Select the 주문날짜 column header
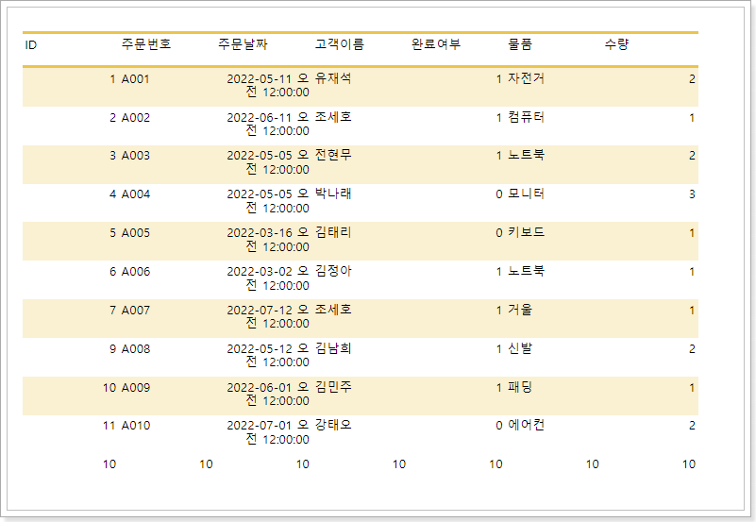The height and width of the screenshot is (522, 756). (243, 44)
